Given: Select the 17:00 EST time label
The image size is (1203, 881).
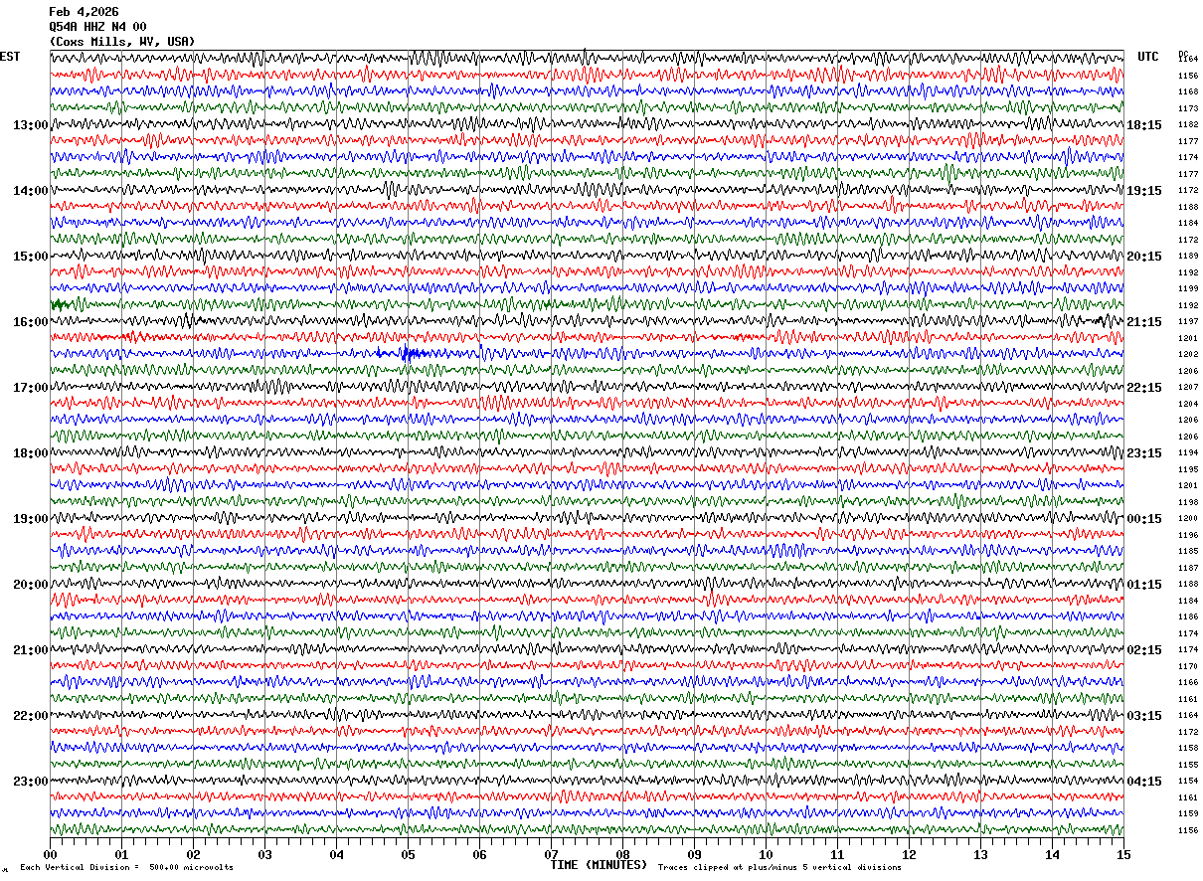Looking at the screenshot, I should (31, 388).
